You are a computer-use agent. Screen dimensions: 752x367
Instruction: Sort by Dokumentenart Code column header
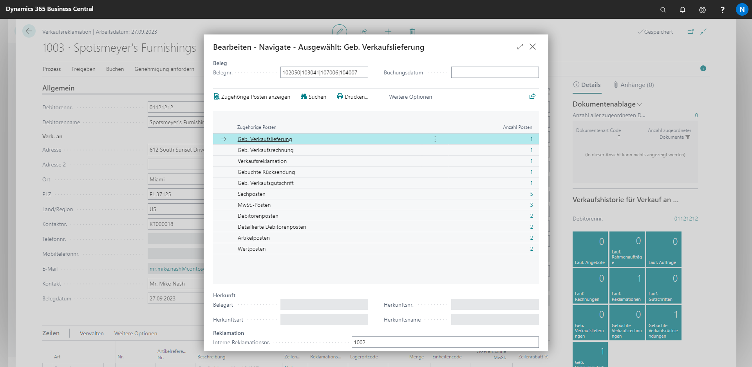click(598, 130)
